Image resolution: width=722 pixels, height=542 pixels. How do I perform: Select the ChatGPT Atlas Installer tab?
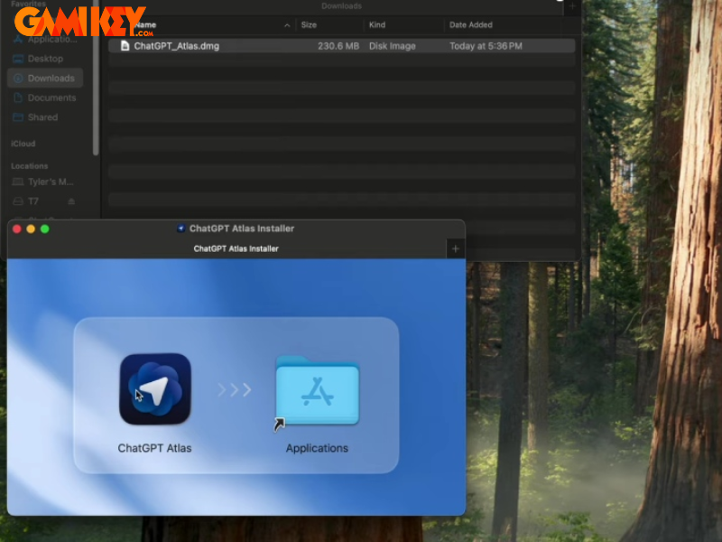coord(235,248)
